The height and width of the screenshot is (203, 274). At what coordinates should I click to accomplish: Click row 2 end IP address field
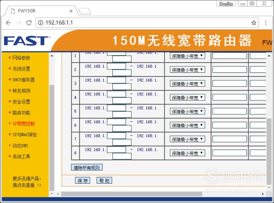(x=122, y=73)
